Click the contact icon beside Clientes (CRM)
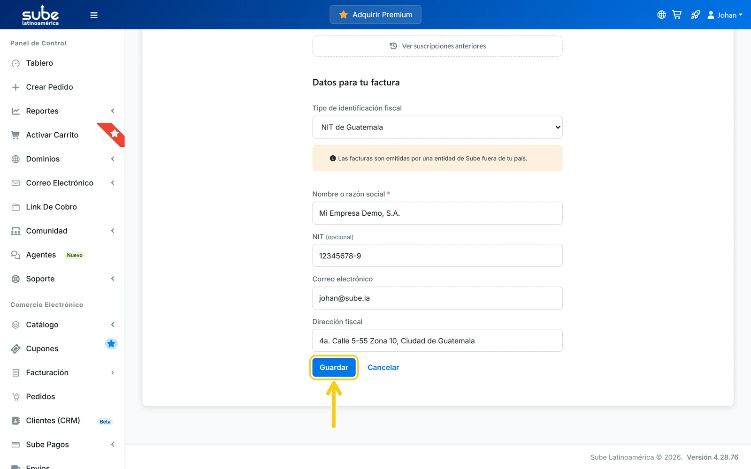The width and height of the screenshot is (751, 469). pyautogui.click(x=15, y=421)
